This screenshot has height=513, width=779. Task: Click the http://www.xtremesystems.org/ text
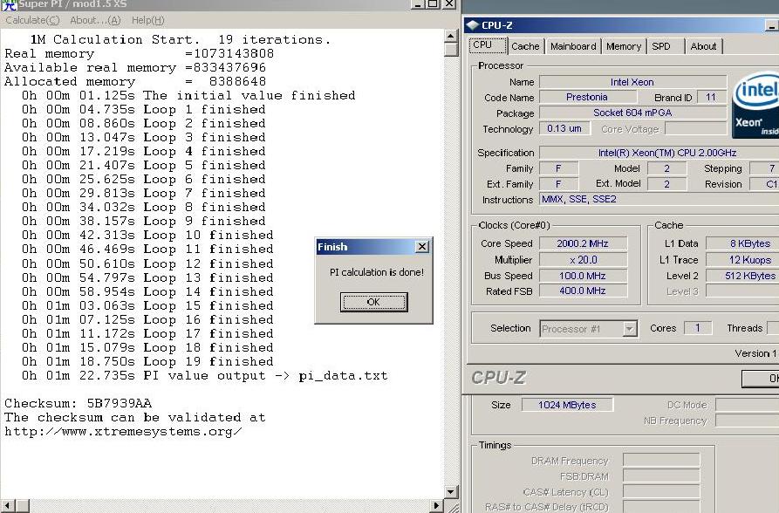coord(123,432)
